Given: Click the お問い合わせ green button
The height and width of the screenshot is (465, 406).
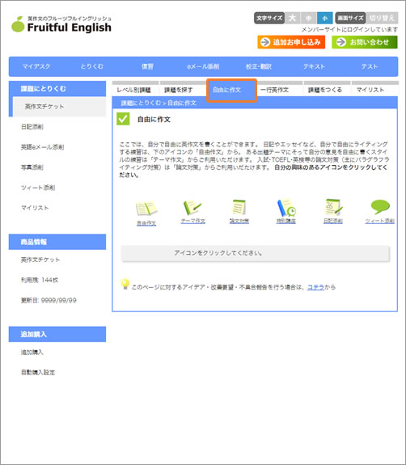Looking at the screenshot, I should (x=365, y=42).
